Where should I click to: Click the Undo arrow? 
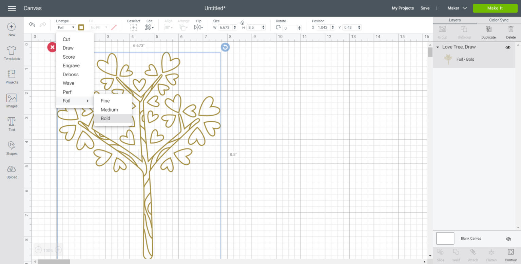32,24
